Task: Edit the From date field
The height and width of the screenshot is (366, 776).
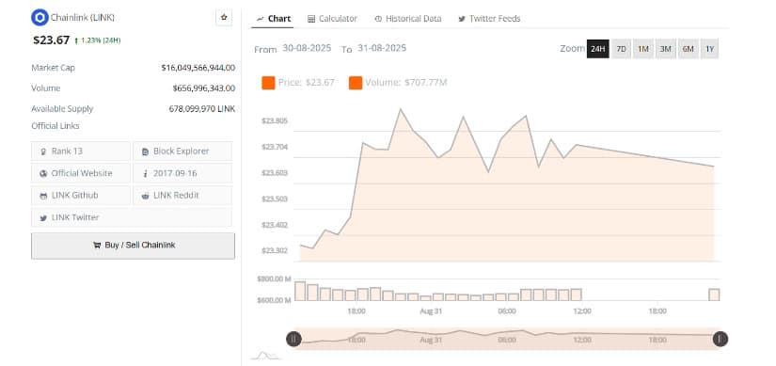Action: 308,48
